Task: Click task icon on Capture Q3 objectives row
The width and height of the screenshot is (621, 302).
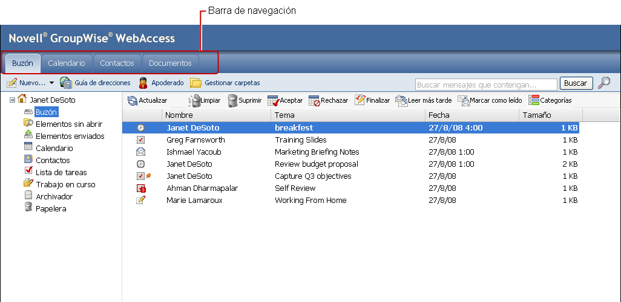Action: tap(140, 176)
